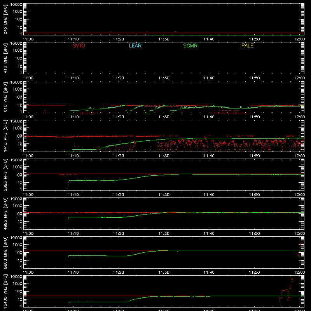The image size is (311, 311).
Task: Click the 1000 y-axis value on 4995 MHz panel
Action: pos(17,206)
